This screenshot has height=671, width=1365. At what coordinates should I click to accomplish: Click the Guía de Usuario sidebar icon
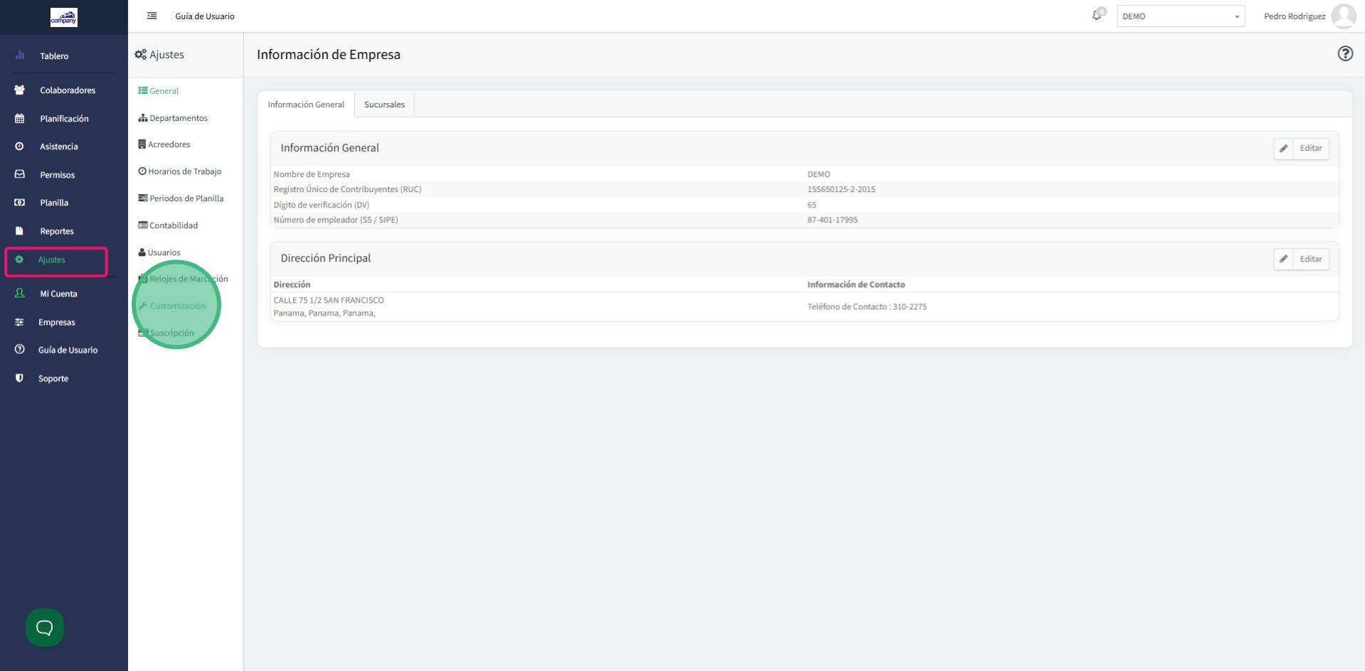click(x=20, y=350)
